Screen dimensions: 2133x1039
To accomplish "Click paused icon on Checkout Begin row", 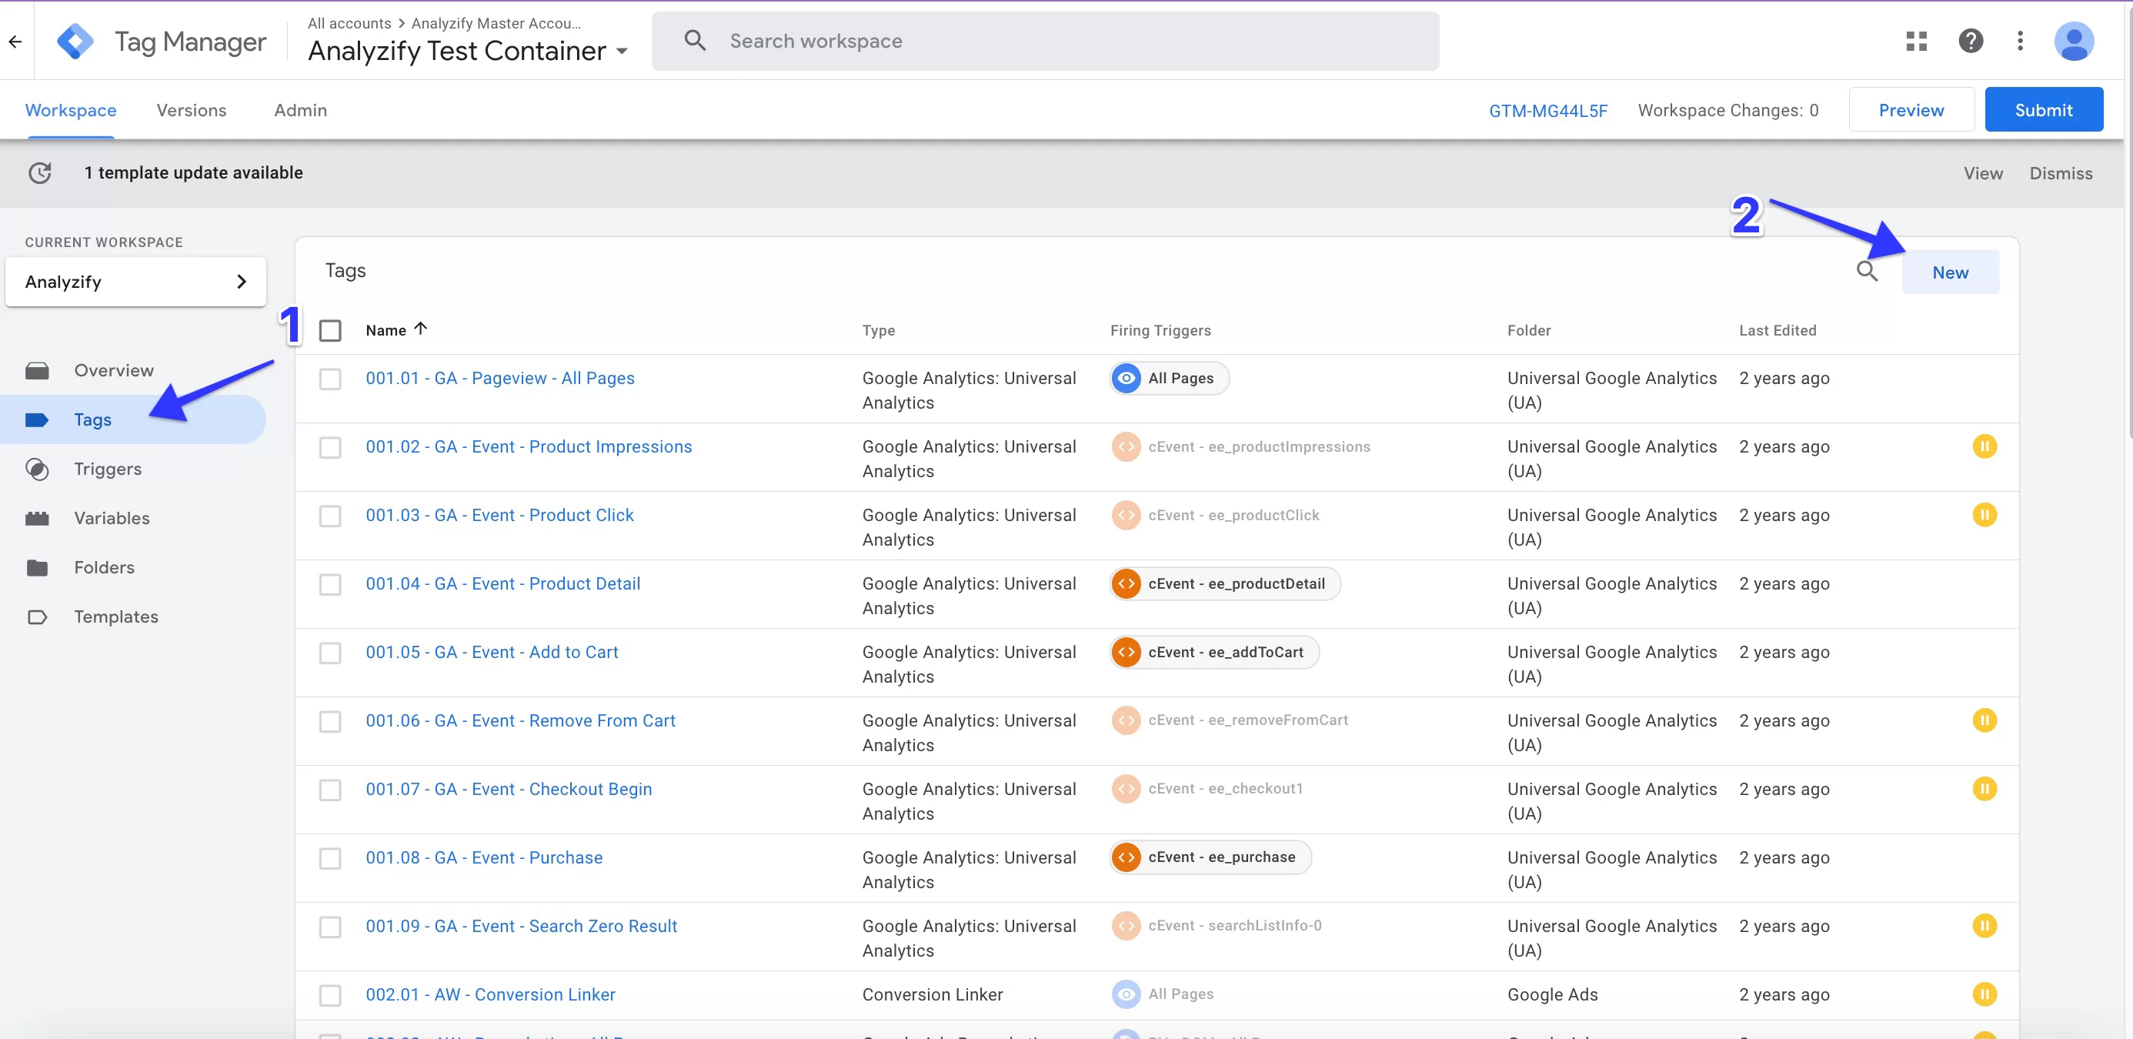I will click(x=1984, y=790).
